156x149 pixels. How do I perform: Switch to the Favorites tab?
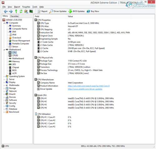tap(14, 16)
